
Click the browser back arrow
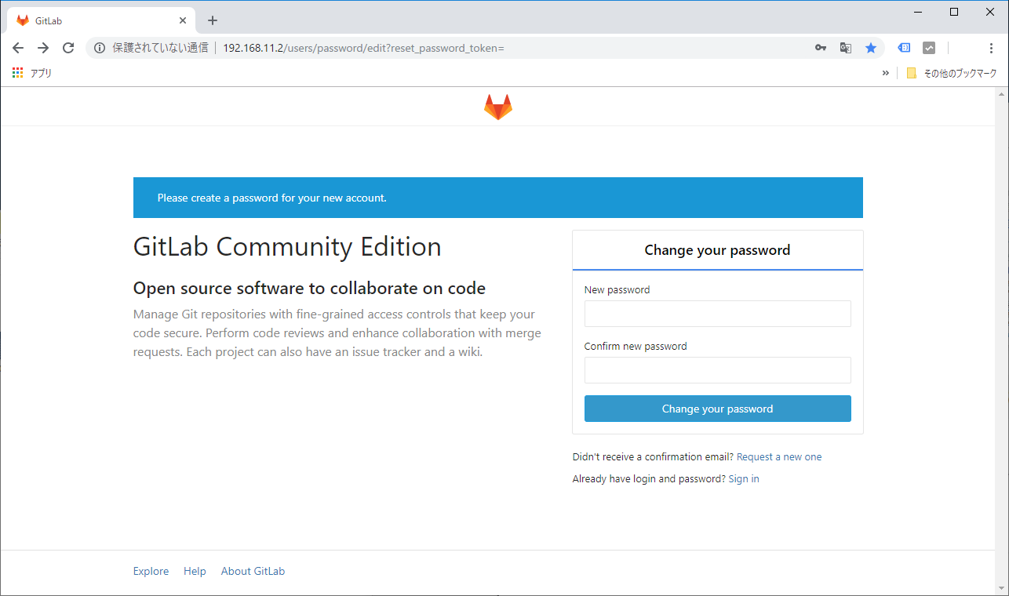click(18, 48)
